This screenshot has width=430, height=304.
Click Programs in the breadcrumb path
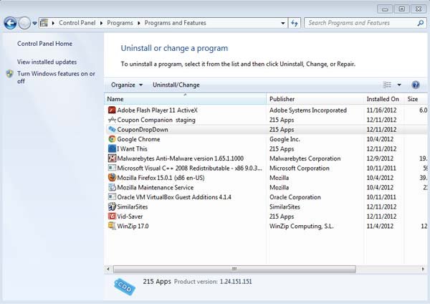[120, 23]
